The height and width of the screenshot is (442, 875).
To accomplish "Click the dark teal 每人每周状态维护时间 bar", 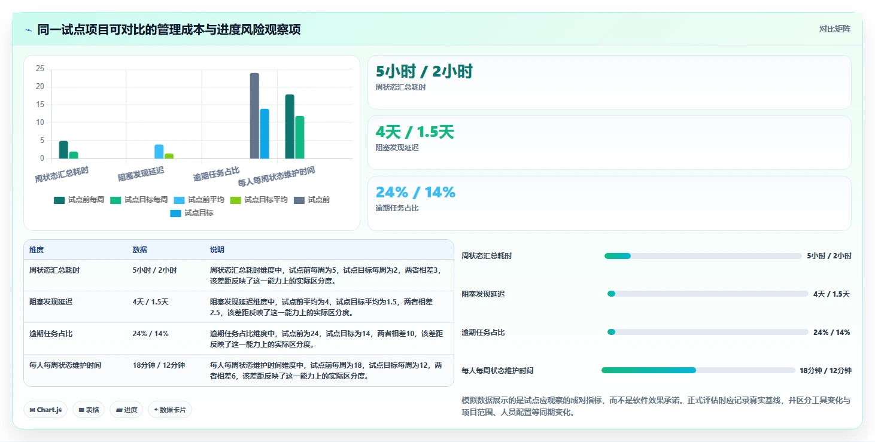I will point(290,126).
